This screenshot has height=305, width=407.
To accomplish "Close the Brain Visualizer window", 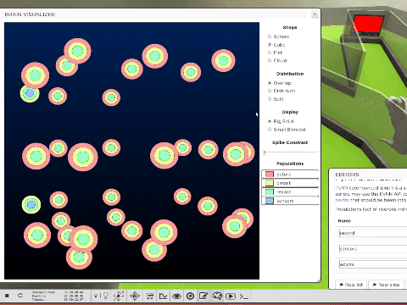I will tap(315, 14).
